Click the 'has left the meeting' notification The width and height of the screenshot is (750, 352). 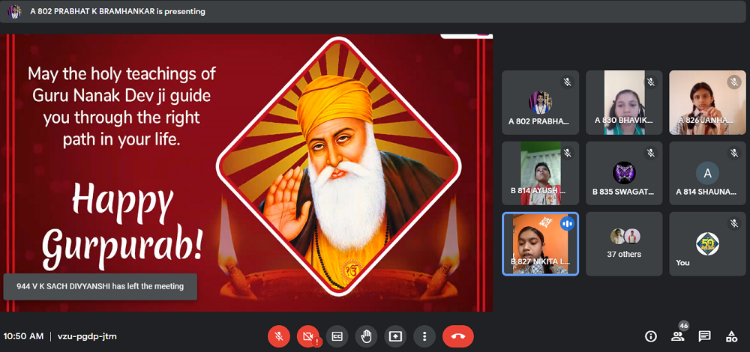click(x=100, y=286)
